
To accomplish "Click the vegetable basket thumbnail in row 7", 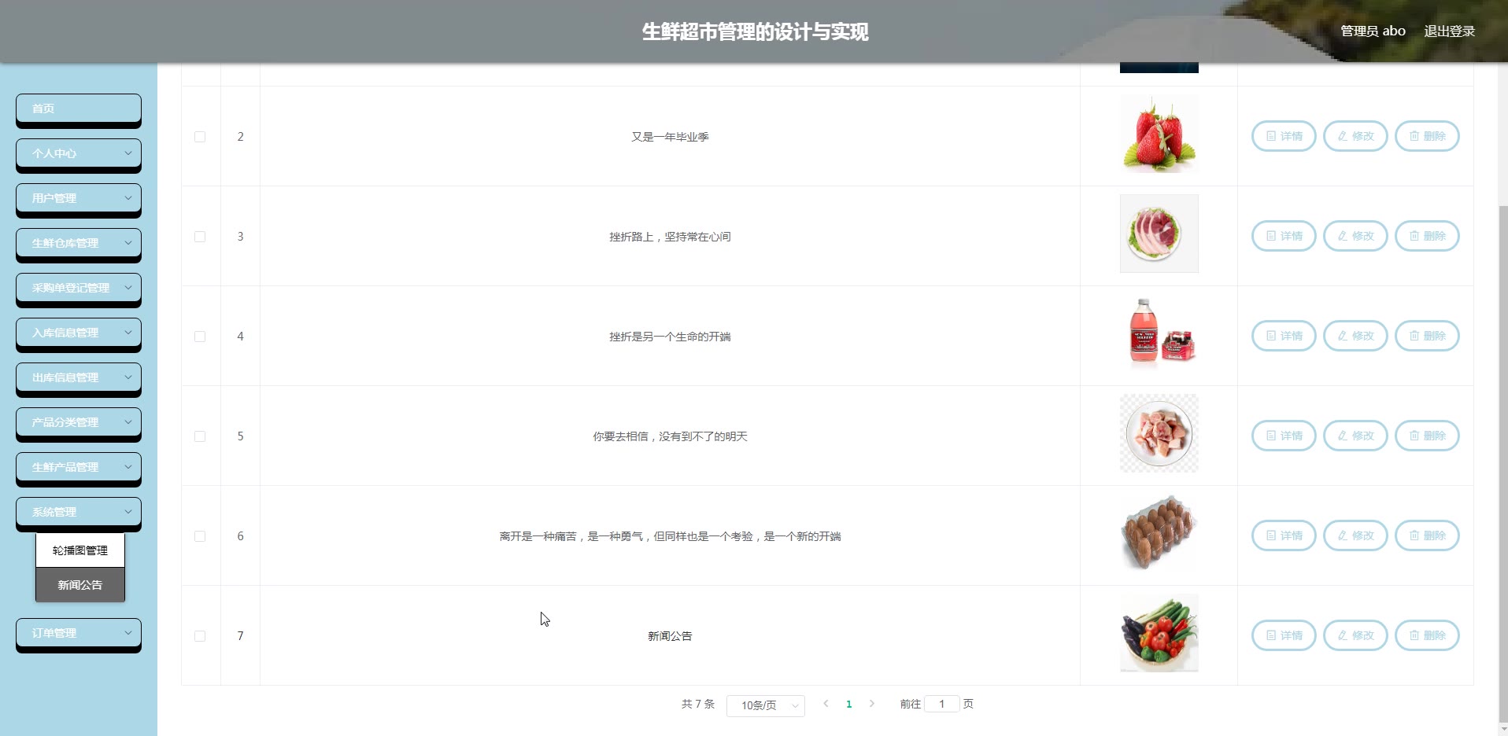I will coord(1159,633).
